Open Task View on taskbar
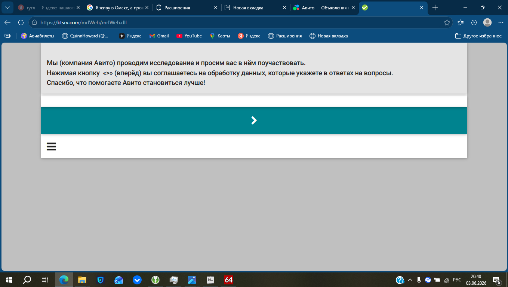The height and width of the screenshot is (287, 508). [44, 280]
